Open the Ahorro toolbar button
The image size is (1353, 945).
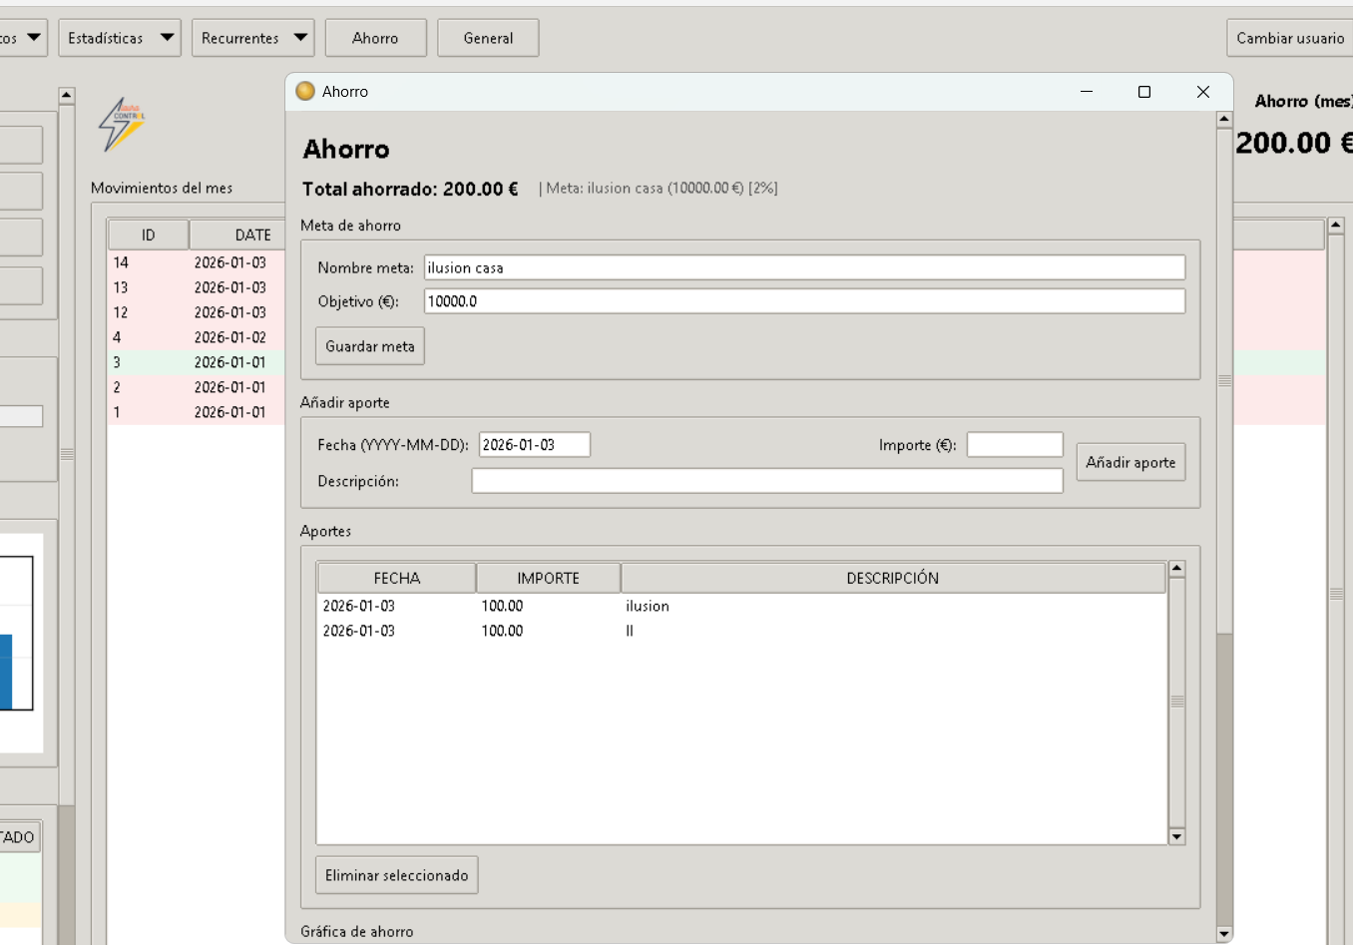tap(375, 38)
